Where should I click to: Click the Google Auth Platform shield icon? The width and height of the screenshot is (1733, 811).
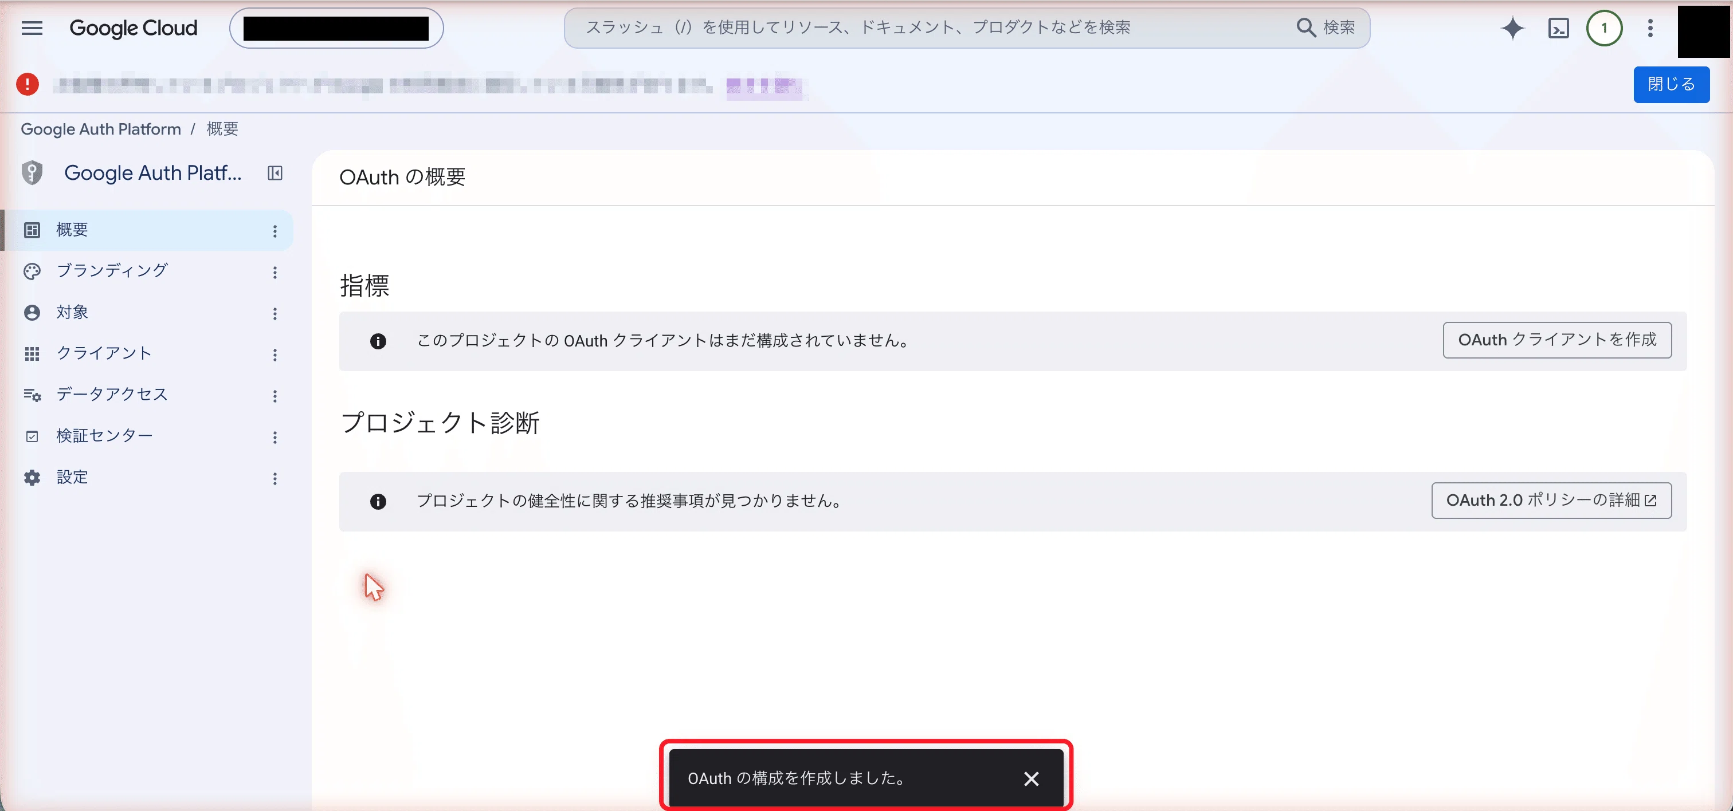tap(32, 173)
